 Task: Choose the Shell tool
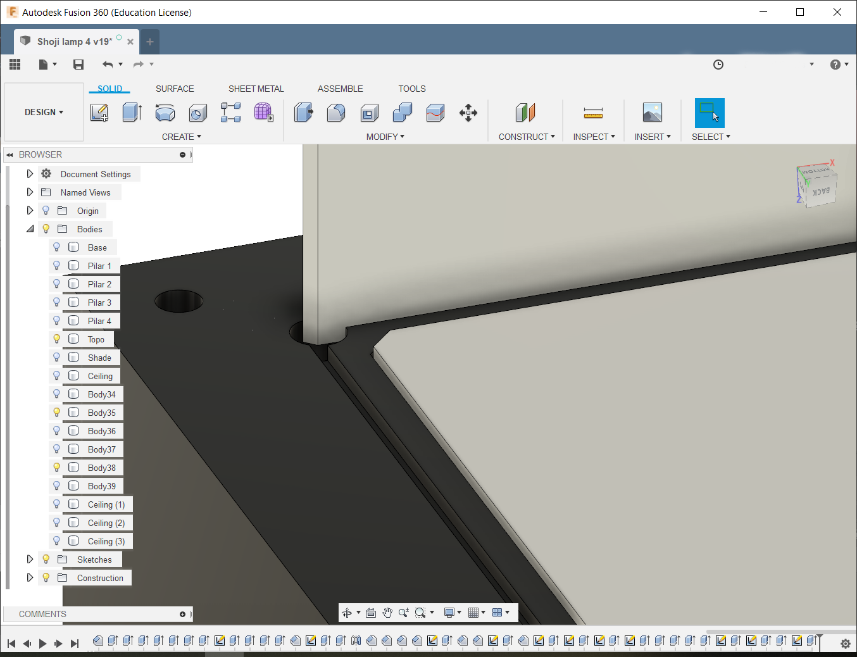(x=369, y=113)
